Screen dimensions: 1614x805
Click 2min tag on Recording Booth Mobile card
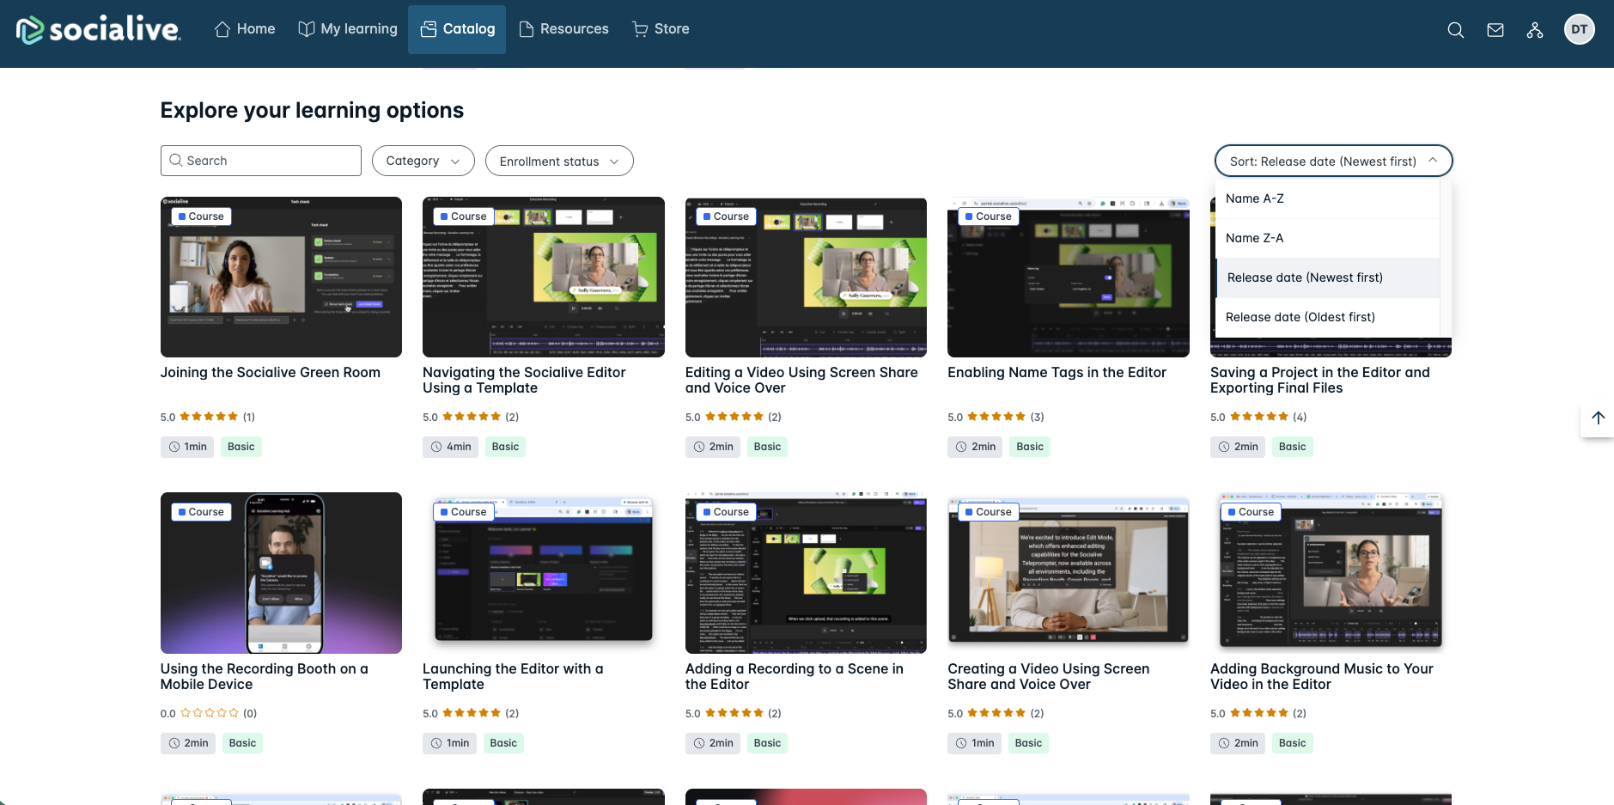point(188,743)
